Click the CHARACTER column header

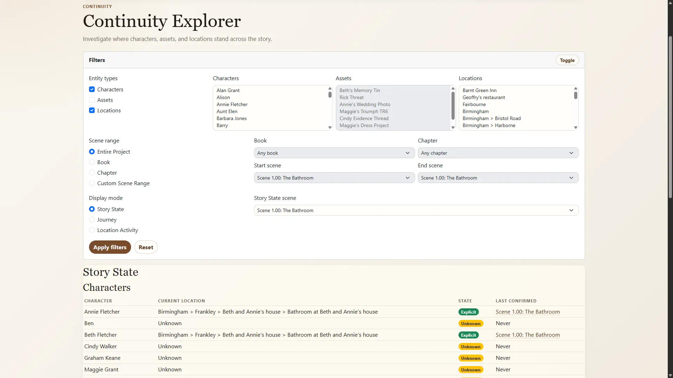point(98,301)
